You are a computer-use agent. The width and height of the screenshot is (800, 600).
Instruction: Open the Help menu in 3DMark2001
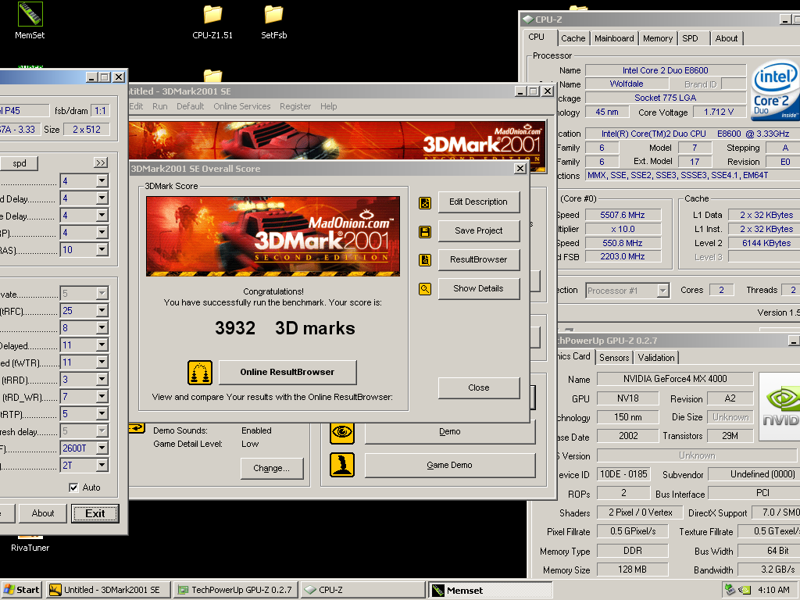tap(329, 106)
